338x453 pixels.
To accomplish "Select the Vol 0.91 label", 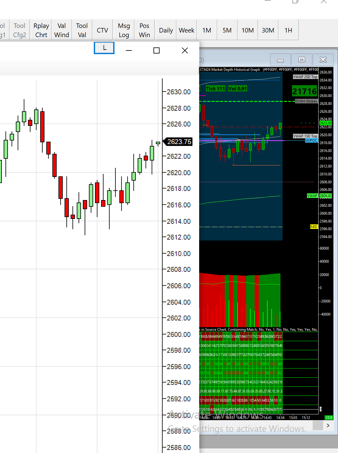I will tap(238, 88).
